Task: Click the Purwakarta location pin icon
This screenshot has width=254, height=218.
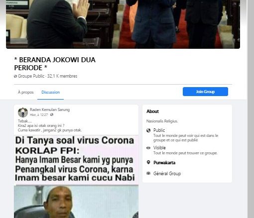Action: click(x=148, y=162)
